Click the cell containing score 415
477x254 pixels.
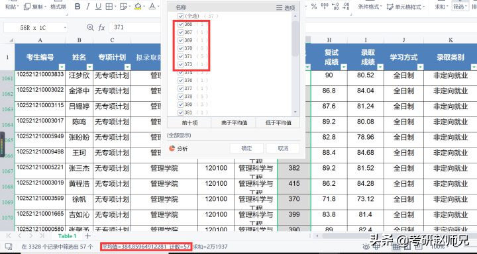294,187
